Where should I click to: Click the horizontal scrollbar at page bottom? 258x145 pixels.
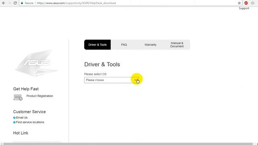click(128, 144)
